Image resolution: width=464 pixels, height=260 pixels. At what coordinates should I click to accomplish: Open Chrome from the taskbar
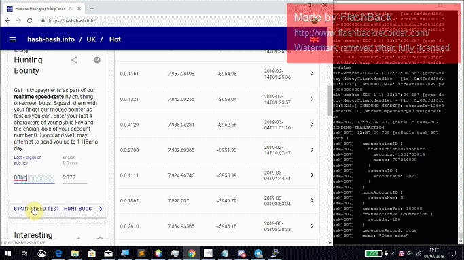tap(191, 253)
